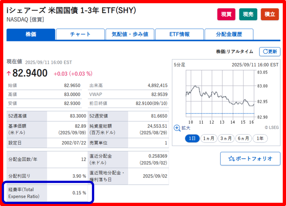Click the 基準価額 value 82.89

tap(80, 126)
